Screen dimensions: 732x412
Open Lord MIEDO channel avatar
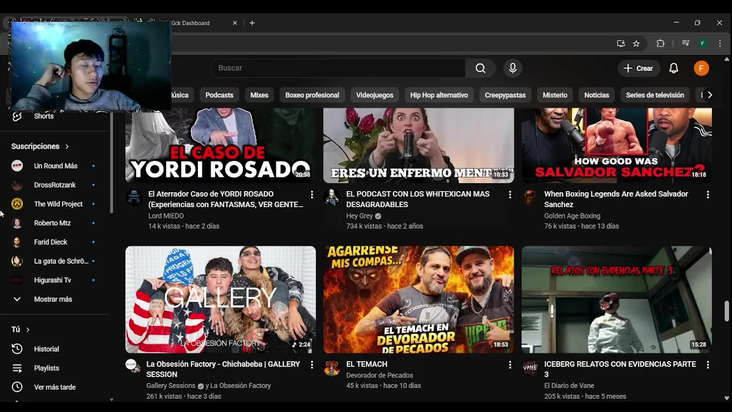tap(134, 197)
